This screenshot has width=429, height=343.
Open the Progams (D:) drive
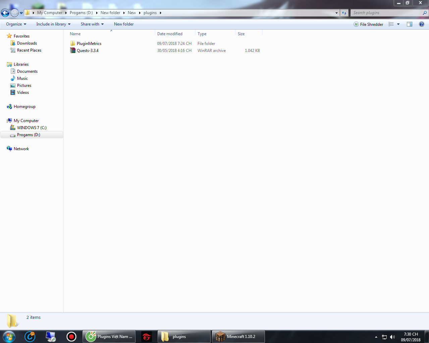click(29, 135)
